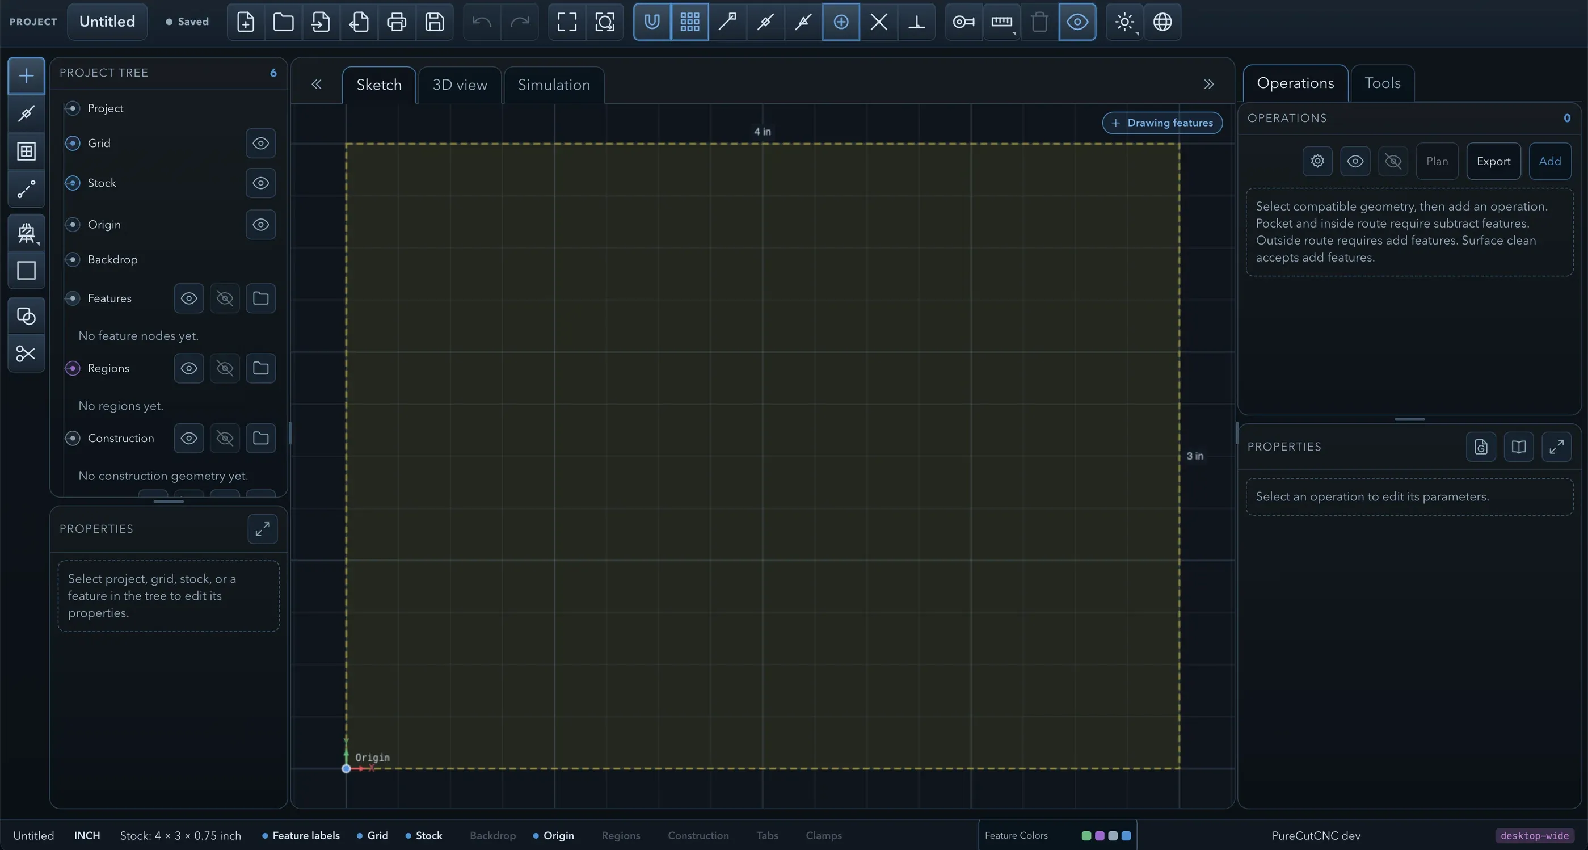Click the print icon in top toolbar
1588x850 pixels.
point(397,22)
